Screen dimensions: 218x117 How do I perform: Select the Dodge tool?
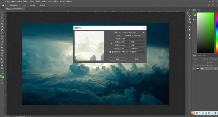[x=2, y=50]
